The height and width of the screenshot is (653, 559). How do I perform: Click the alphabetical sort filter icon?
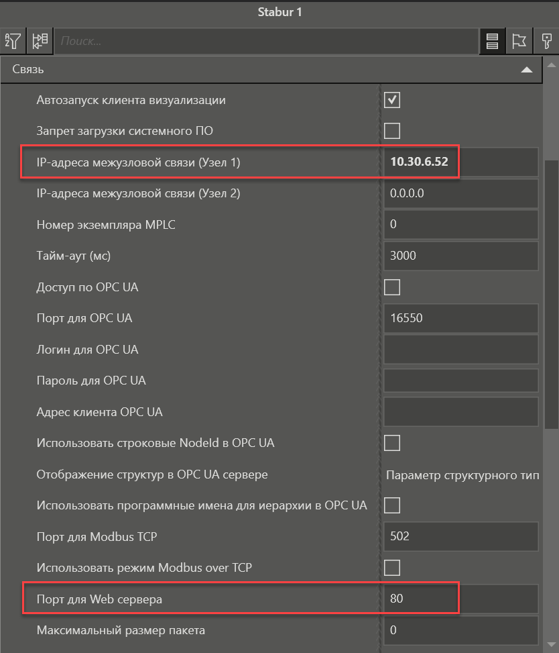tap(13, 41)
